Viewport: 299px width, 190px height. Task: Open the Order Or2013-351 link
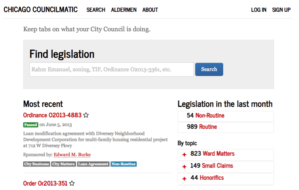pyautogui.click(x=45, y=183)
